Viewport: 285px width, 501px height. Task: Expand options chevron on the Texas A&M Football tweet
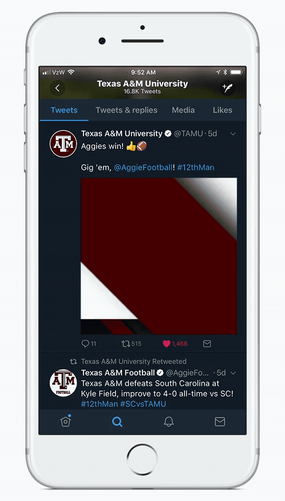[x=233, y=373]
